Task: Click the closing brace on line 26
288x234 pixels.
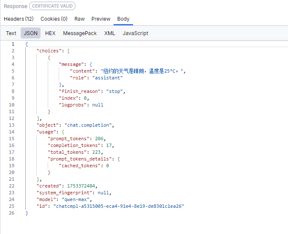Action: tap(27, 213)
